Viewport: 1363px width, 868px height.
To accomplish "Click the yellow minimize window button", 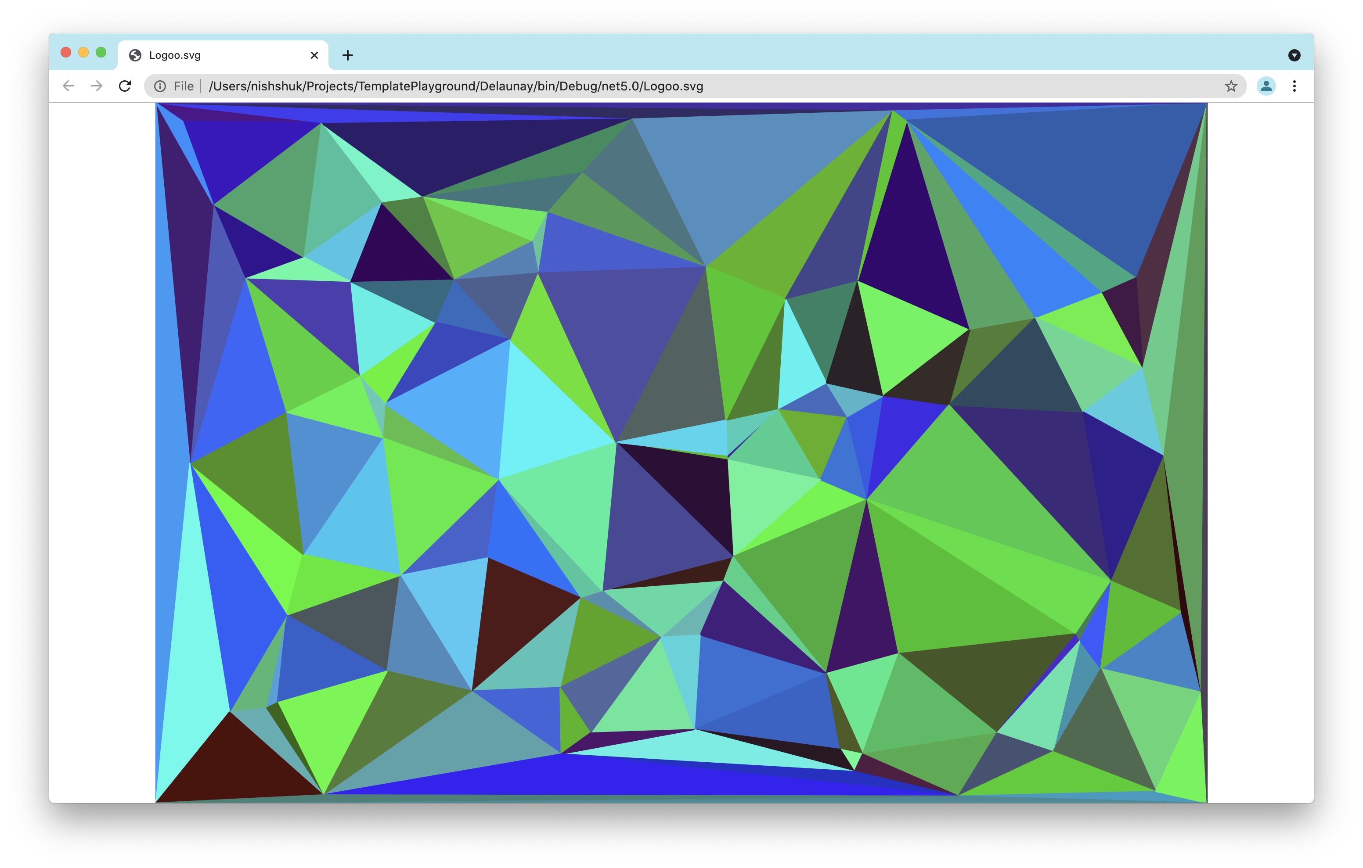I will tap(83, 53).
